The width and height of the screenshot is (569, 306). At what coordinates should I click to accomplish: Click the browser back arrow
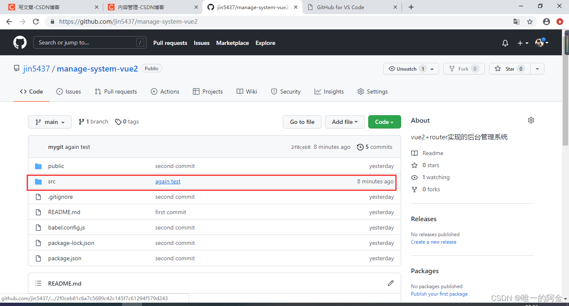click(9, 22)
